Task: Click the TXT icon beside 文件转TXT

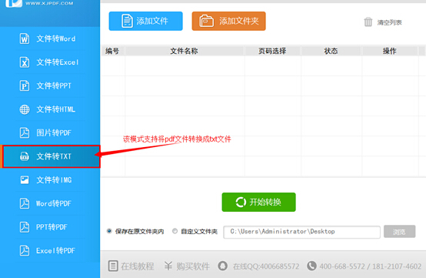Action: pos(25,156)
